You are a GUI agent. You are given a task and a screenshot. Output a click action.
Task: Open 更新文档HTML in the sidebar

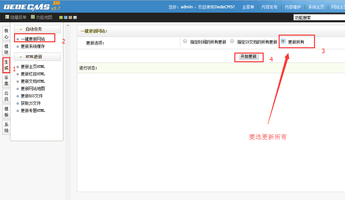coord(33,81)
